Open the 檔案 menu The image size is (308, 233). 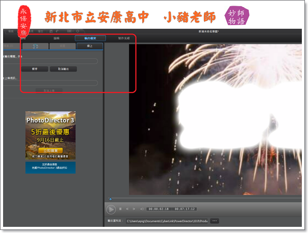pyautogui.click(x=11, y=31)
